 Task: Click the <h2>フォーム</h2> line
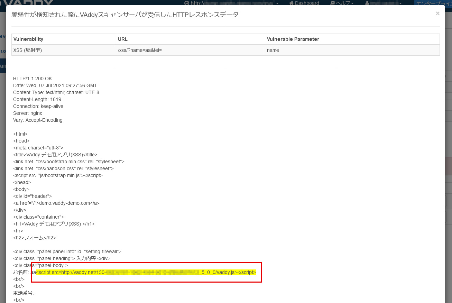pyautogui.click(x=35, y=238)
